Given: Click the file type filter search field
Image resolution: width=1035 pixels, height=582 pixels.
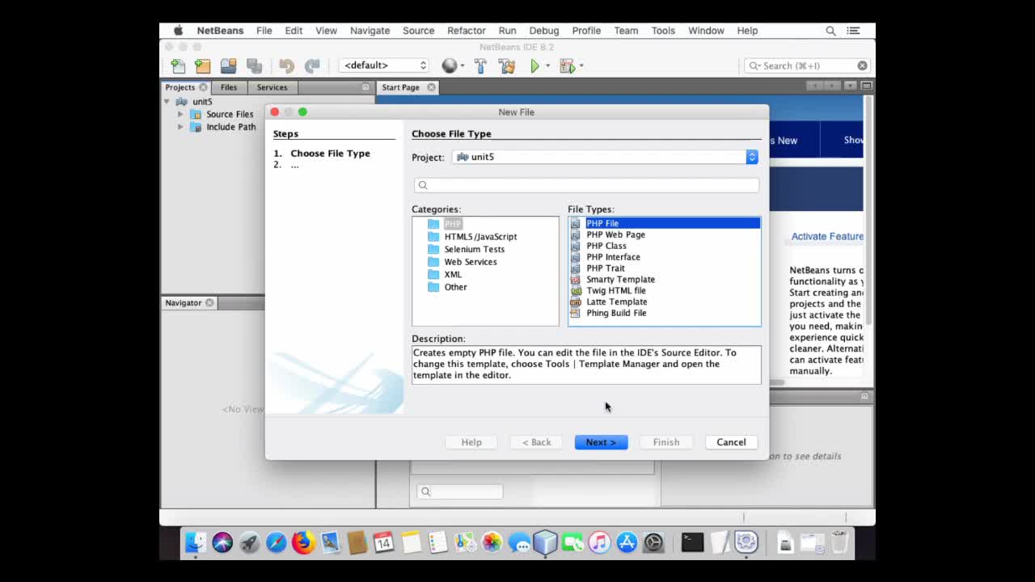Looking at the screenshot, I should 586,185.
